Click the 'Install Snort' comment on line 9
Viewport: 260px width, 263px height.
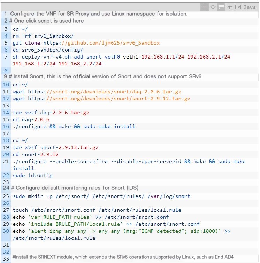[105, 77]
